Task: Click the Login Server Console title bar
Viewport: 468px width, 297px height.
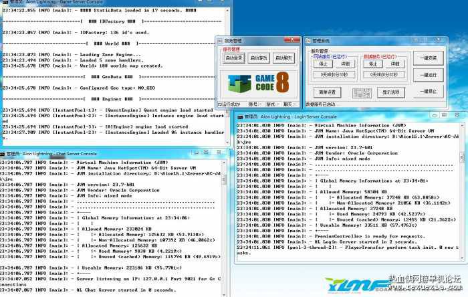Action: [x=350, y=116]
